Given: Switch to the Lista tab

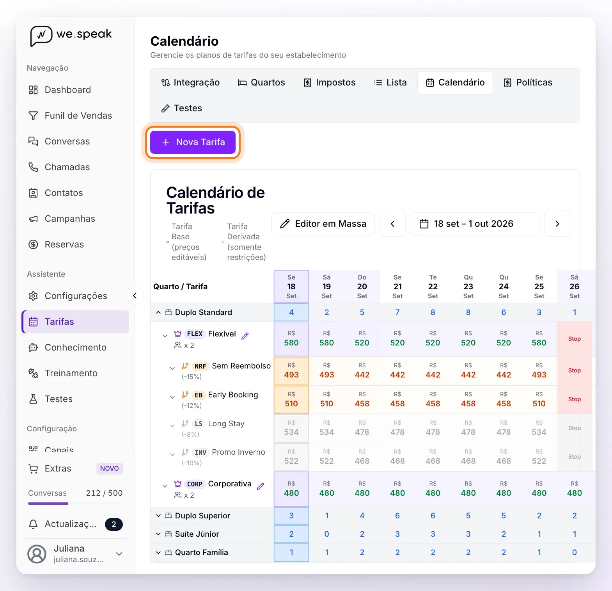Looking at the screenshot, I should [390, 82].
